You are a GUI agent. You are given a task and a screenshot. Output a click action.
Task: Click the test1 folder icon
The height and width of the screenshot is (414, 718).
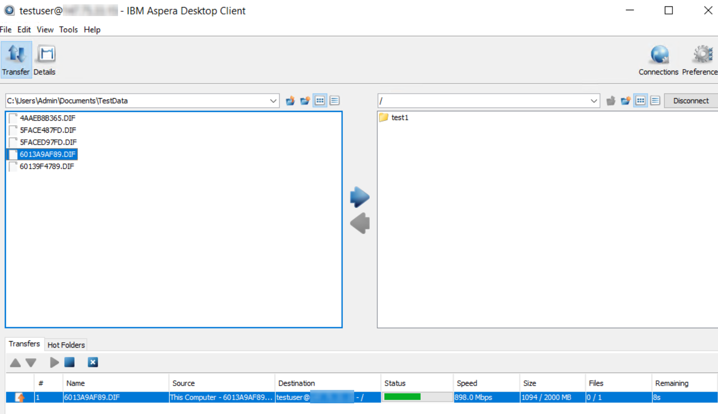[x=383, y=117]
